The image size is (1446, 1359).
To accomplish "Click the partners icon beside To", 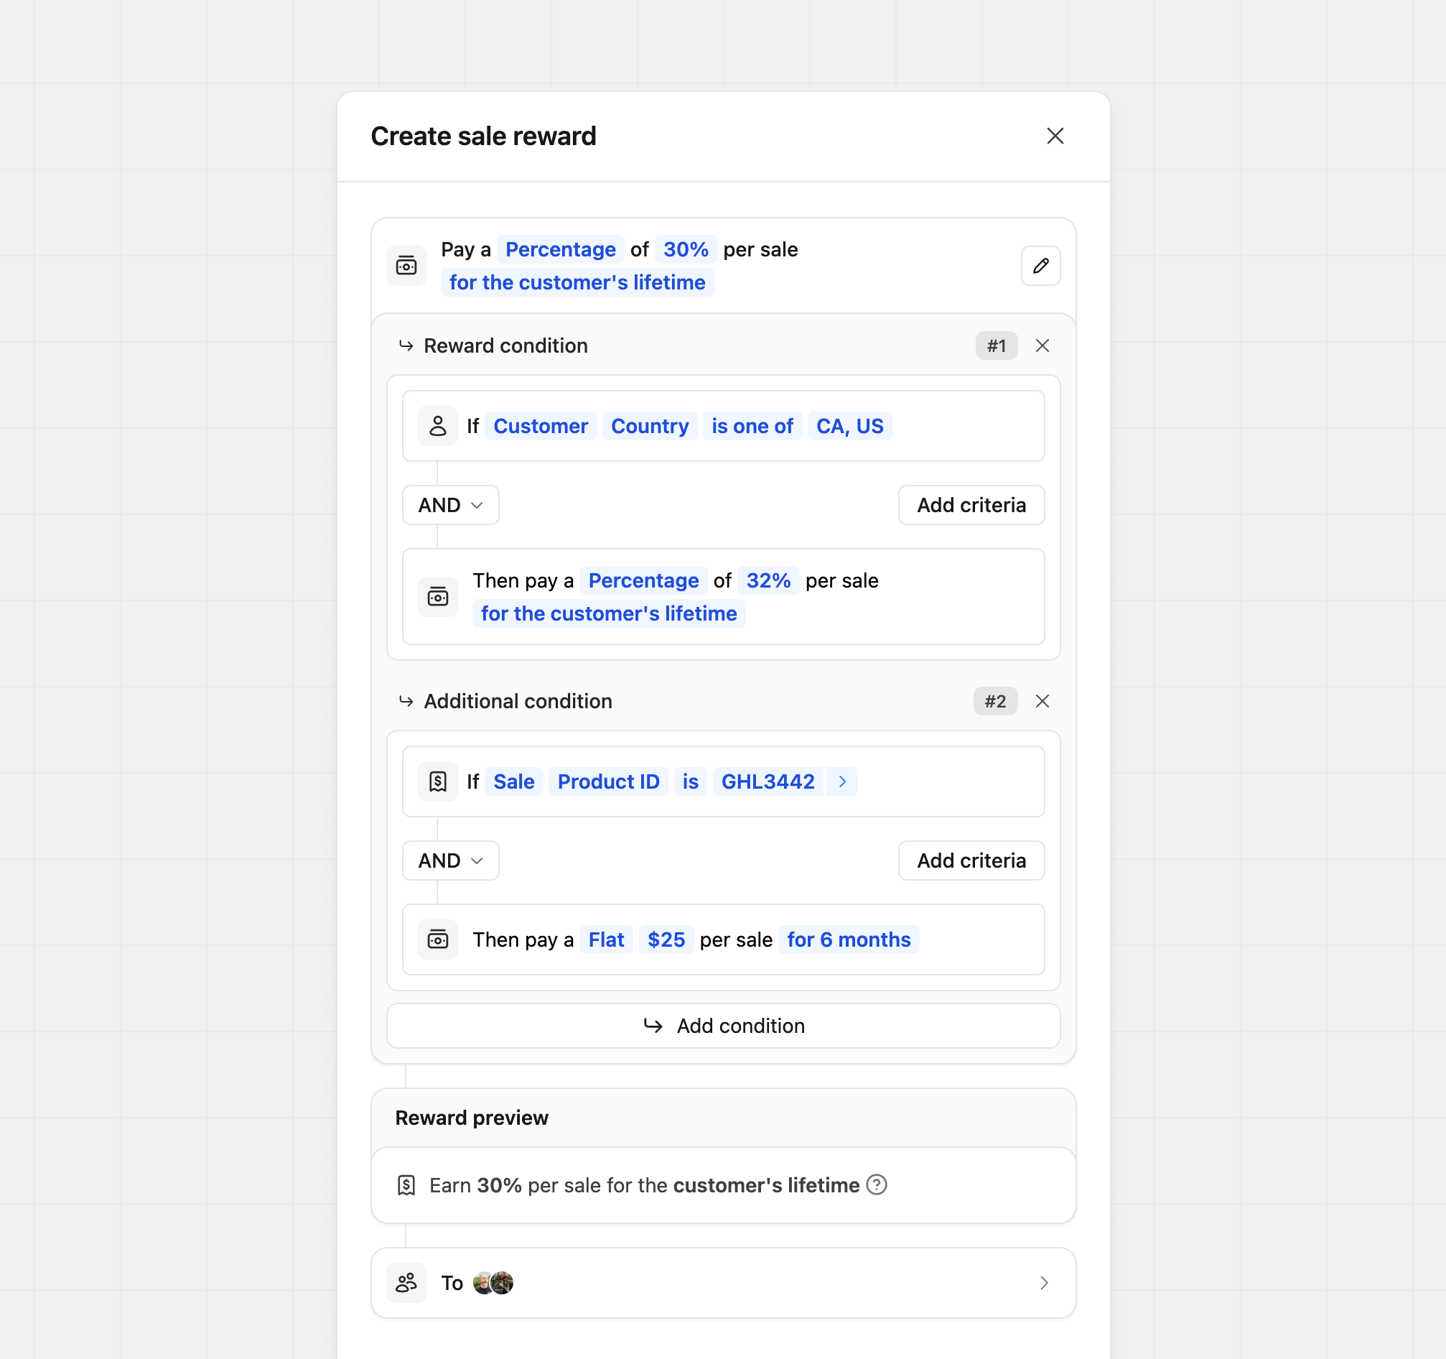I will [406, 1283].
